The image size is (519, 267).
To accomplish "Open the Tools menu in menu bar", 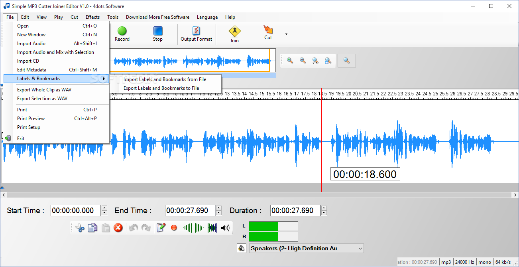I will [113, 17].
